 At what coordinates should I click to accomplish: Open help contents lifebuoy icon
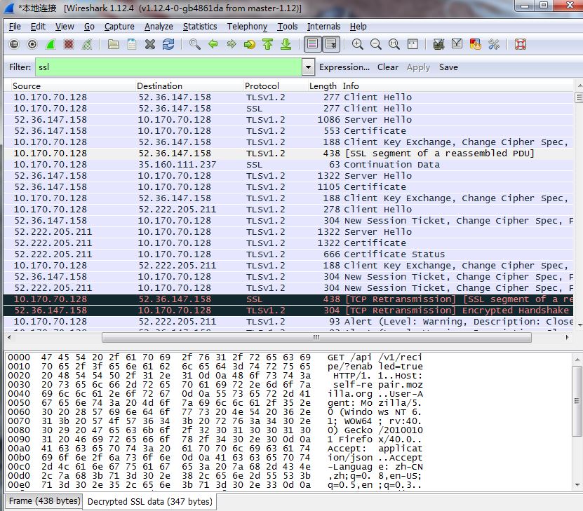520,44
